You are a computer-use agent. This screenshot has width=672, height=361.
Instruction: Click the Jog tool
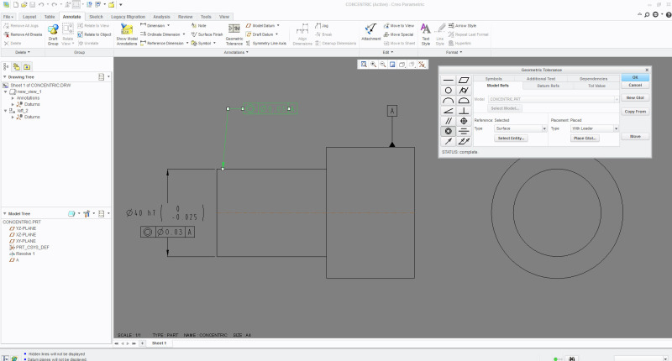coord(322,26)
